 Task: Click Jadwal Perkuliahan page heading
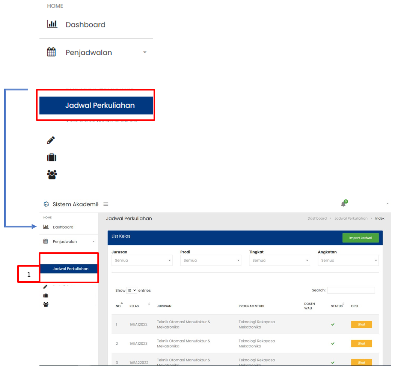(x=129, y=218)
